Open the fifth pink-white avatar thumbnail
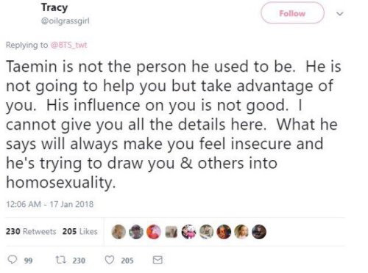Viewport: 368px width, 273px height. coord(189,231)
